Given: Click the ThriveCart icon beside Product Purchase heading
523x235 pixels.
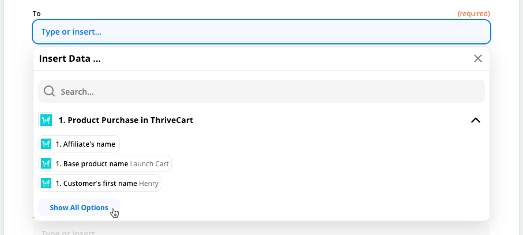Looking at the screenshot, I should click(x=46, y=120).
